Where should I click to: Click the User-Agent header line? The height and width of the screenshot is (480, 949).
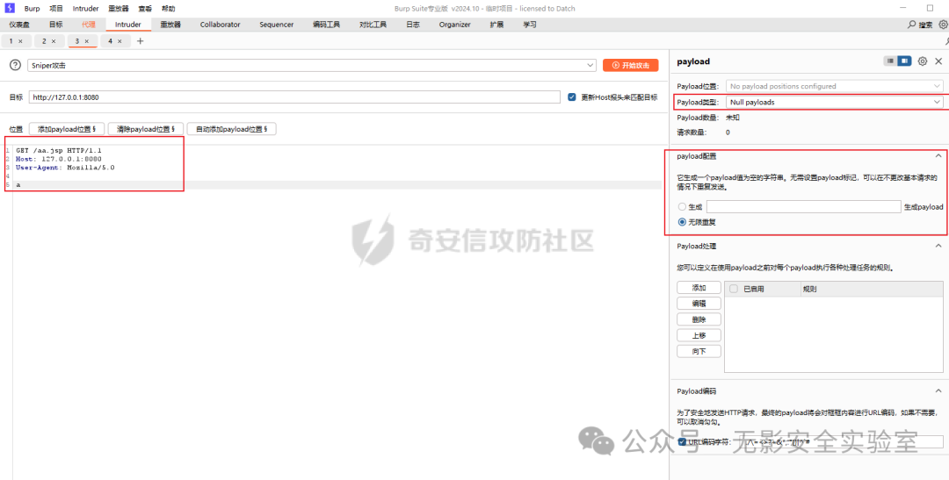click(65, 167)
